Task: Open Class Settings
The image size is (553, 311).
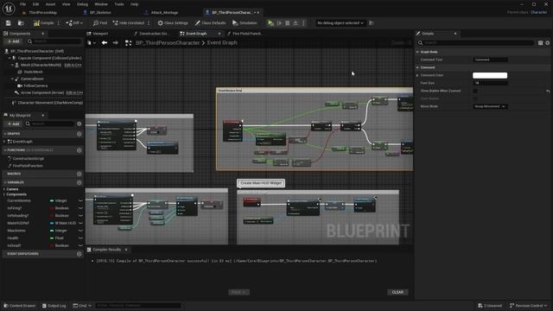Action: (x=173, y=23)
